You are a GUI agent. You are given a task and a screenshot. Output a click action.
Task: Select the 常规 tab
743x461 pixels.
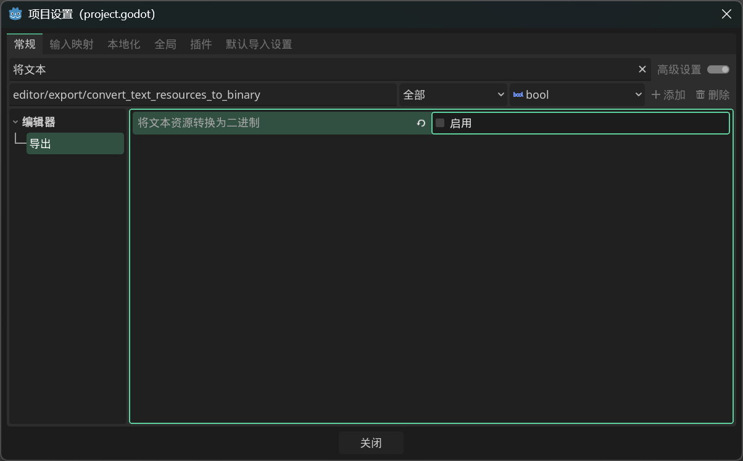25,44
